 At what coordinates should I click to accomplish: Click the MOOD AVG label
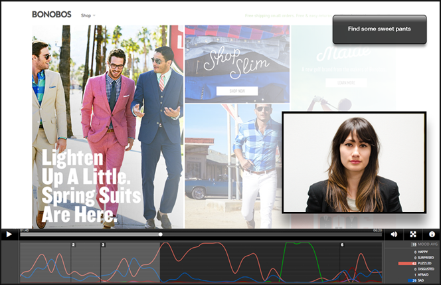(x=428, y=244)
